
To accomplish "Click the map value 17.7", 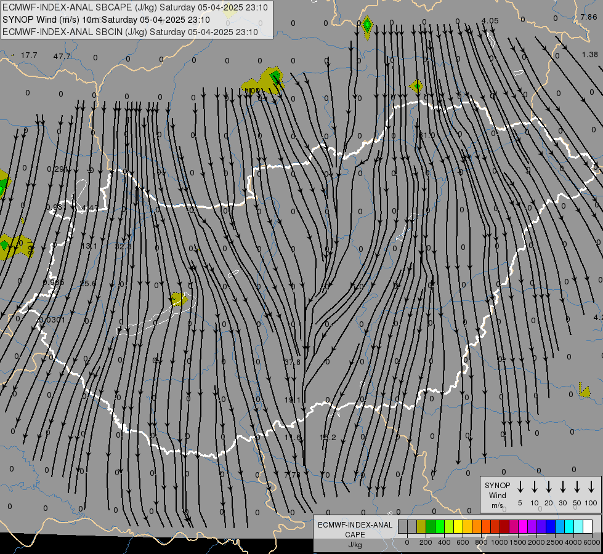I will 29,55.
